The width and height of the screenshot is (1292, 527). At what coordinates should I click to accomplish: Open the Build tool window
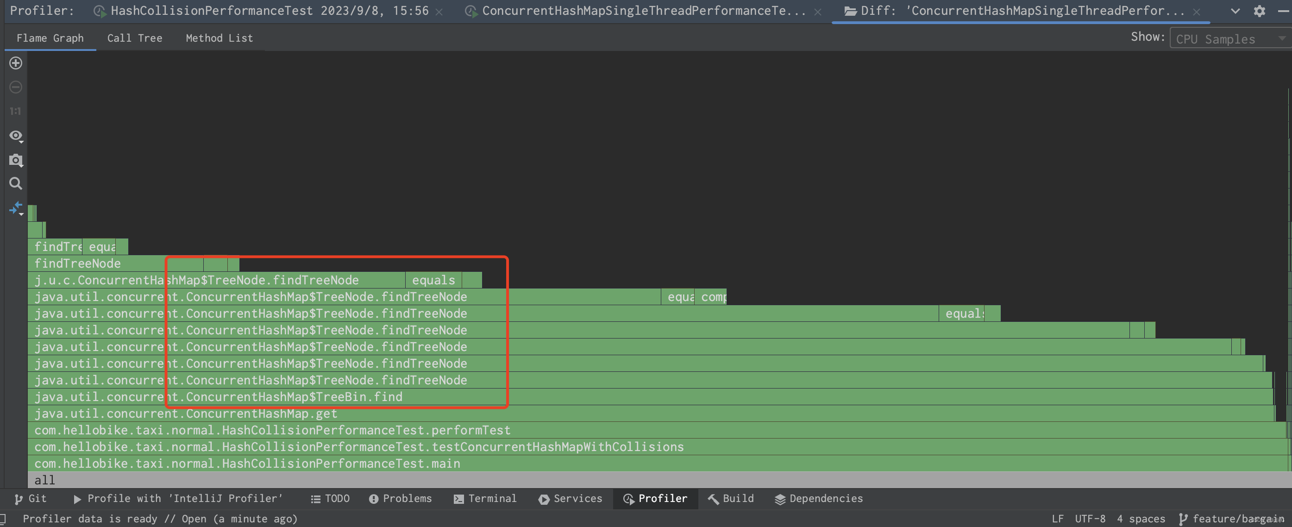731,498
